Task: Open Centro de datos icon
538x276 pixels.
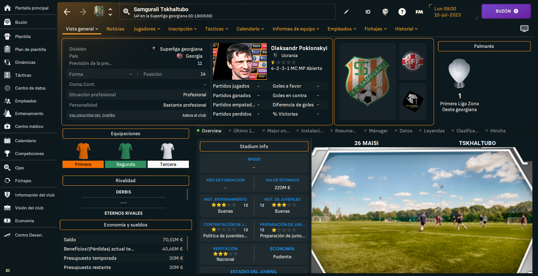Action: point(8,88)
